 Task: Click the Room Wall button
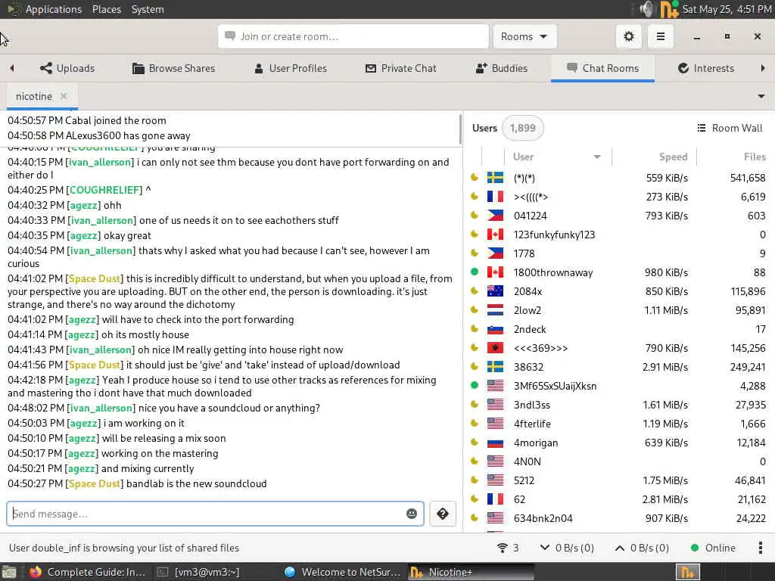pyautogui.click(x=730, y=128)
